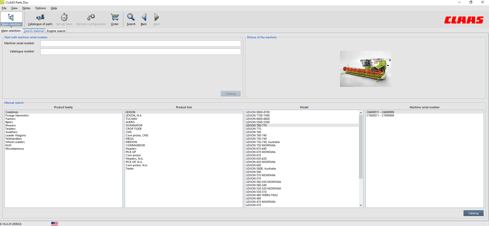
Task: Select AVERO product line
Action: (x=184, y=122)
